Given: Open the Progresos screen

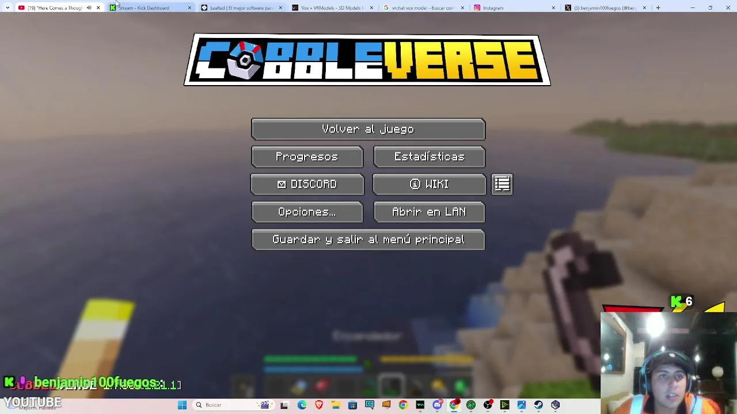Looking at the screenshot, I should click(307, 157).
